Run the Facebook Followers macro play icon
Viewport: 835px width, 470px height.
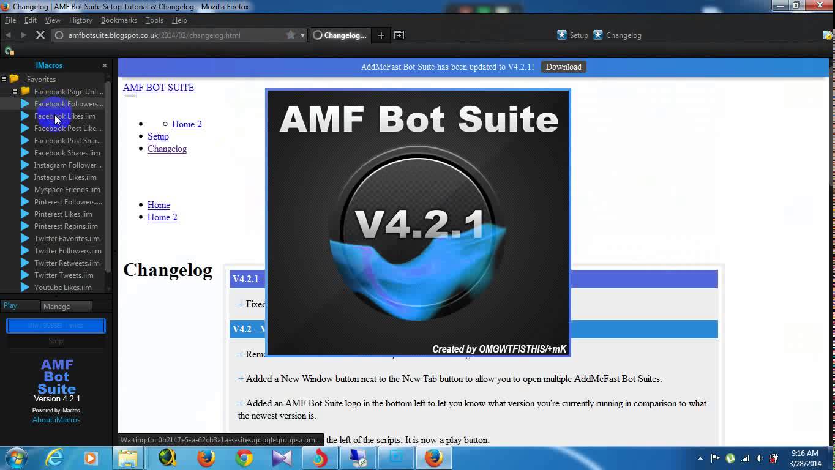(25, 104)
